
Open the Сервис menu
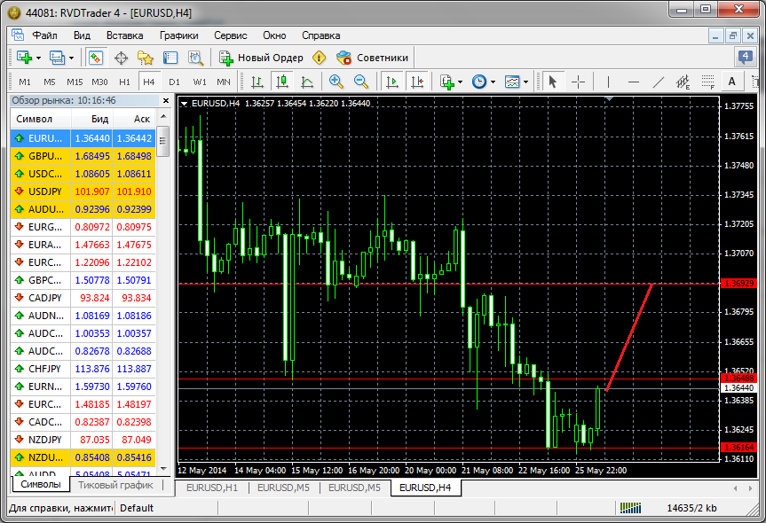(x=230, y=35)
